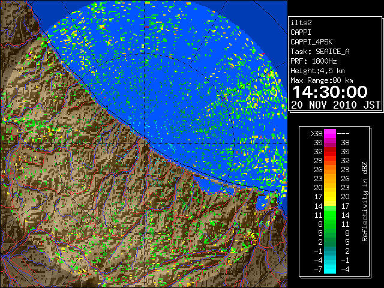Click the '-7' legend label
This screenshot has width=384, height=288.
coord(318,269)
